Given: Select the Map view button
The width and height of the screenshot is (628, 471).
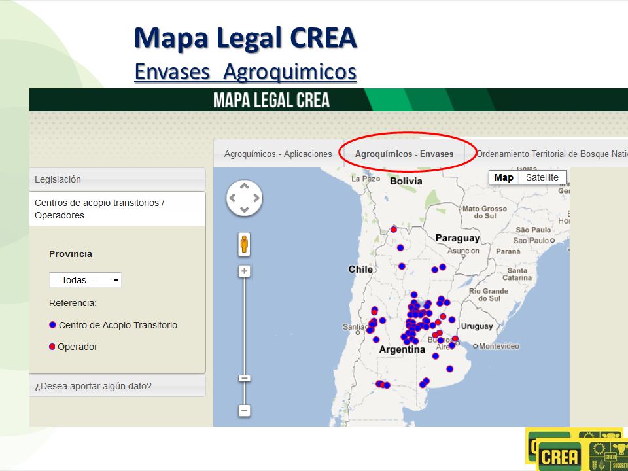Looking at the screenshot, I should coord(504,177).
